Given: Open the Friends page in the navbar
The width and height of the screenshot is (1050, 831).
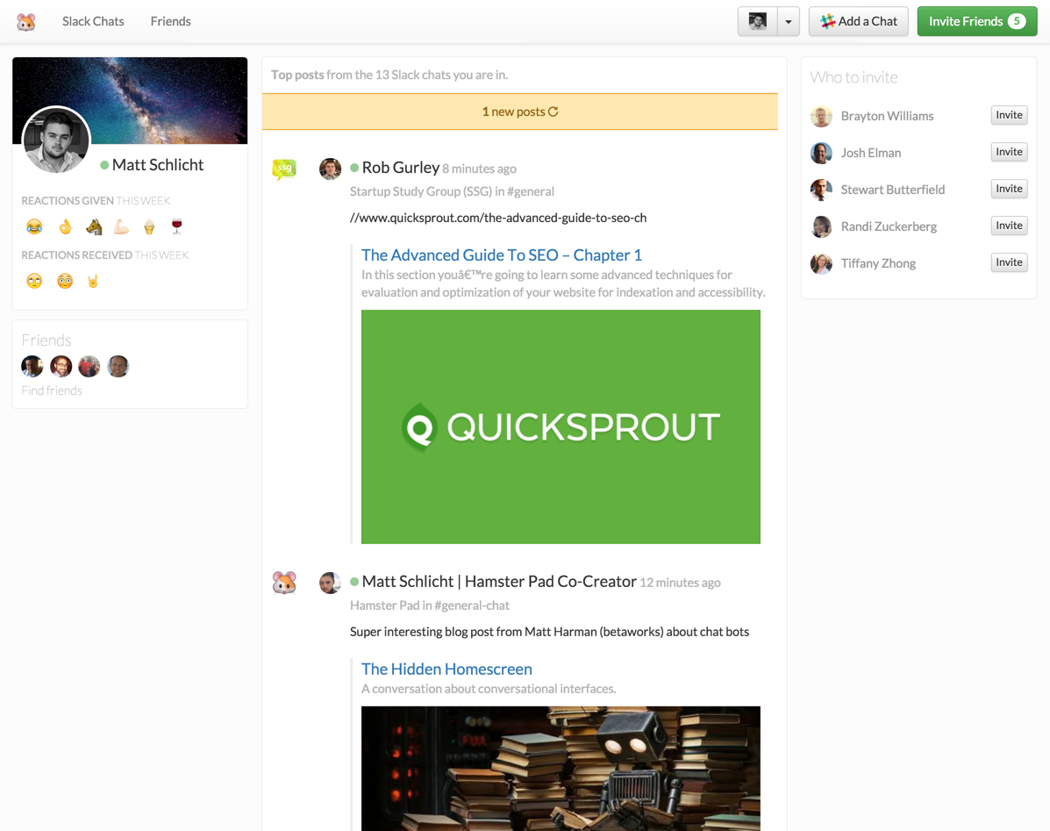Looking at the screenshot, I should tap(171, 21).
